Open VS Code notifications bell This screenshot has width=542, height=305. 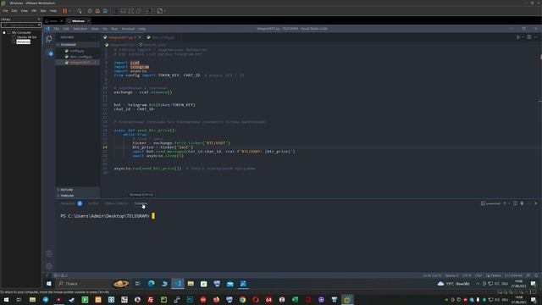tap(536, 275)
